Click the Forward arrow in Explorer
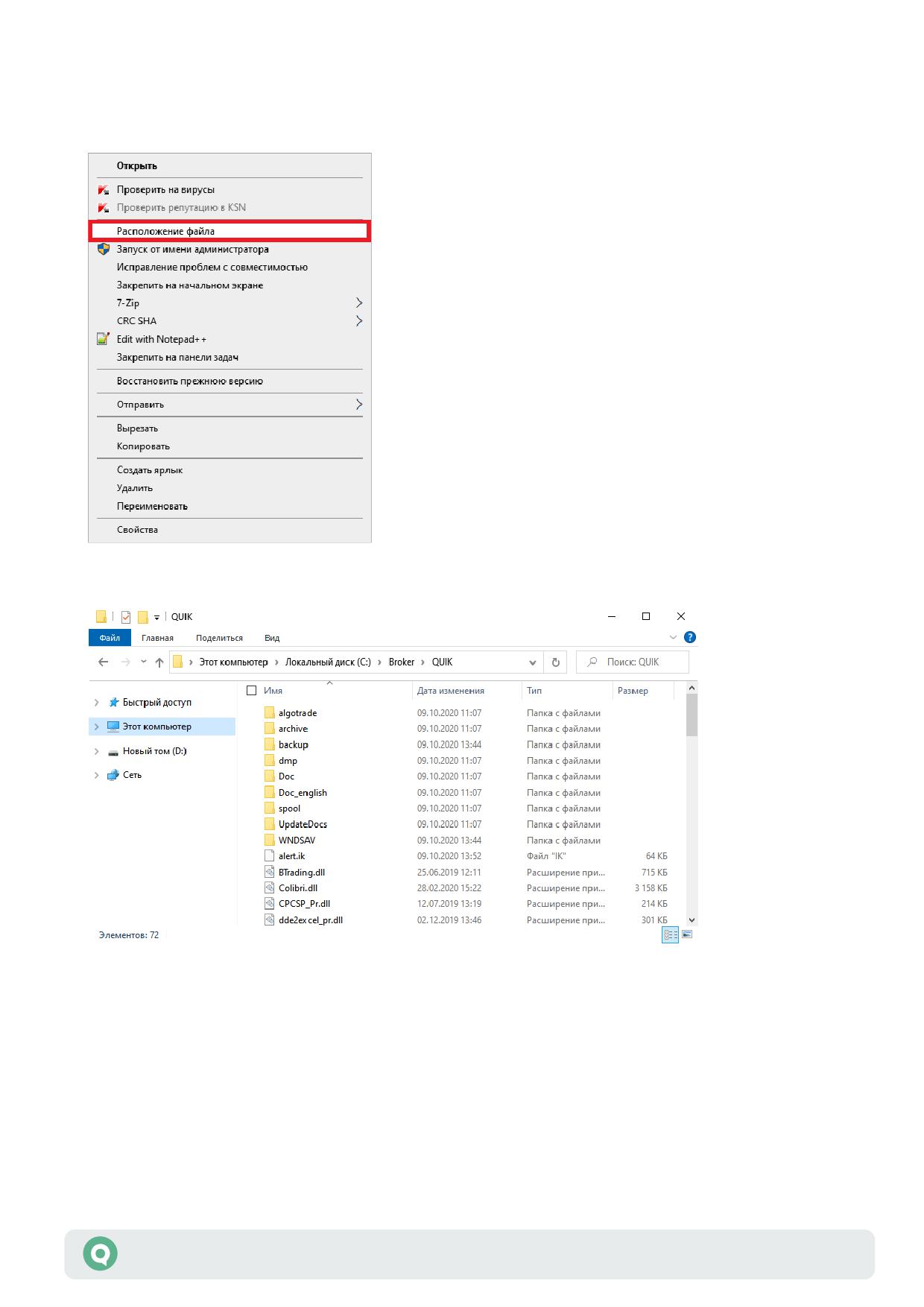This screenshot has width=924, height=1307. click(x=125, y=662)
